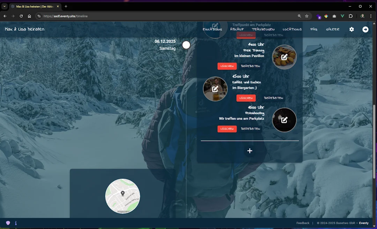Open the browser three-dot menu
Screen dimensions: 377x229
pyautogui.click(x=371, y=16)
